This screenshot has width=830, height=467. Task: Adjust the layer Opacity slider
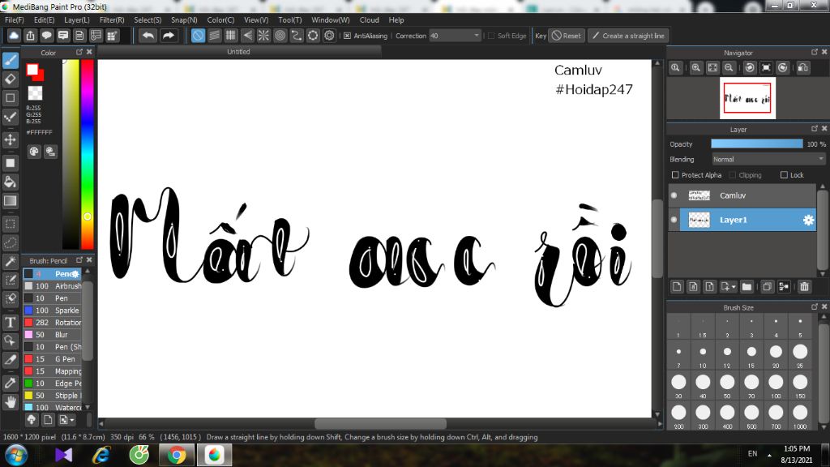click(x=757, y=144)
